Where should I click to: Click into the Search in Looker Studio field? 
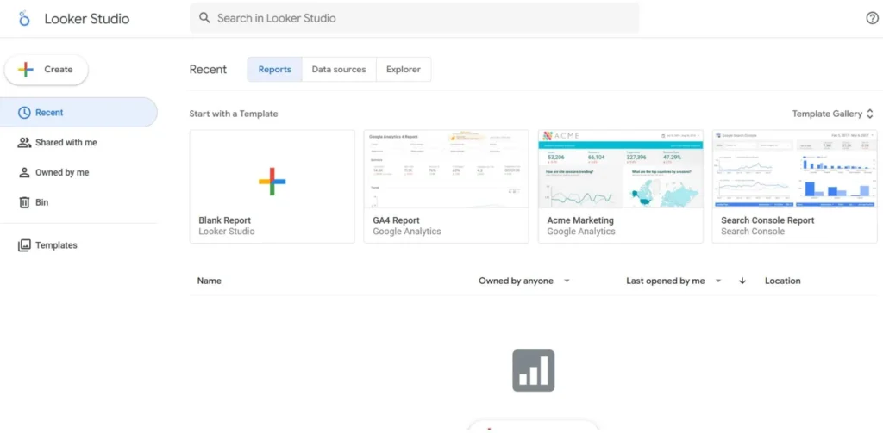tap(414, 18)
